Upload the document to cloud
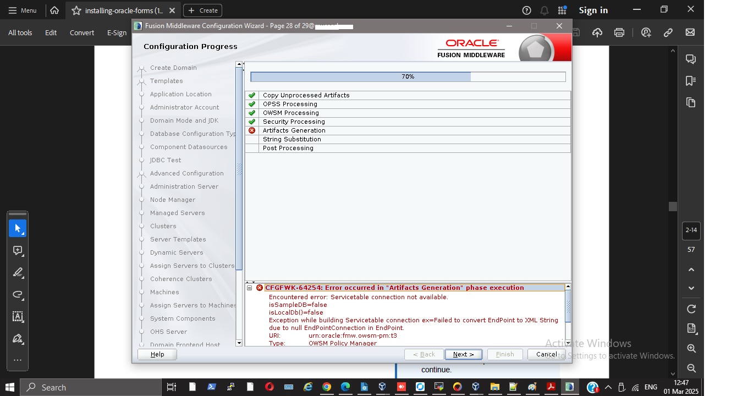The height and width of the screenshot is (396, 737). (597, 32)
